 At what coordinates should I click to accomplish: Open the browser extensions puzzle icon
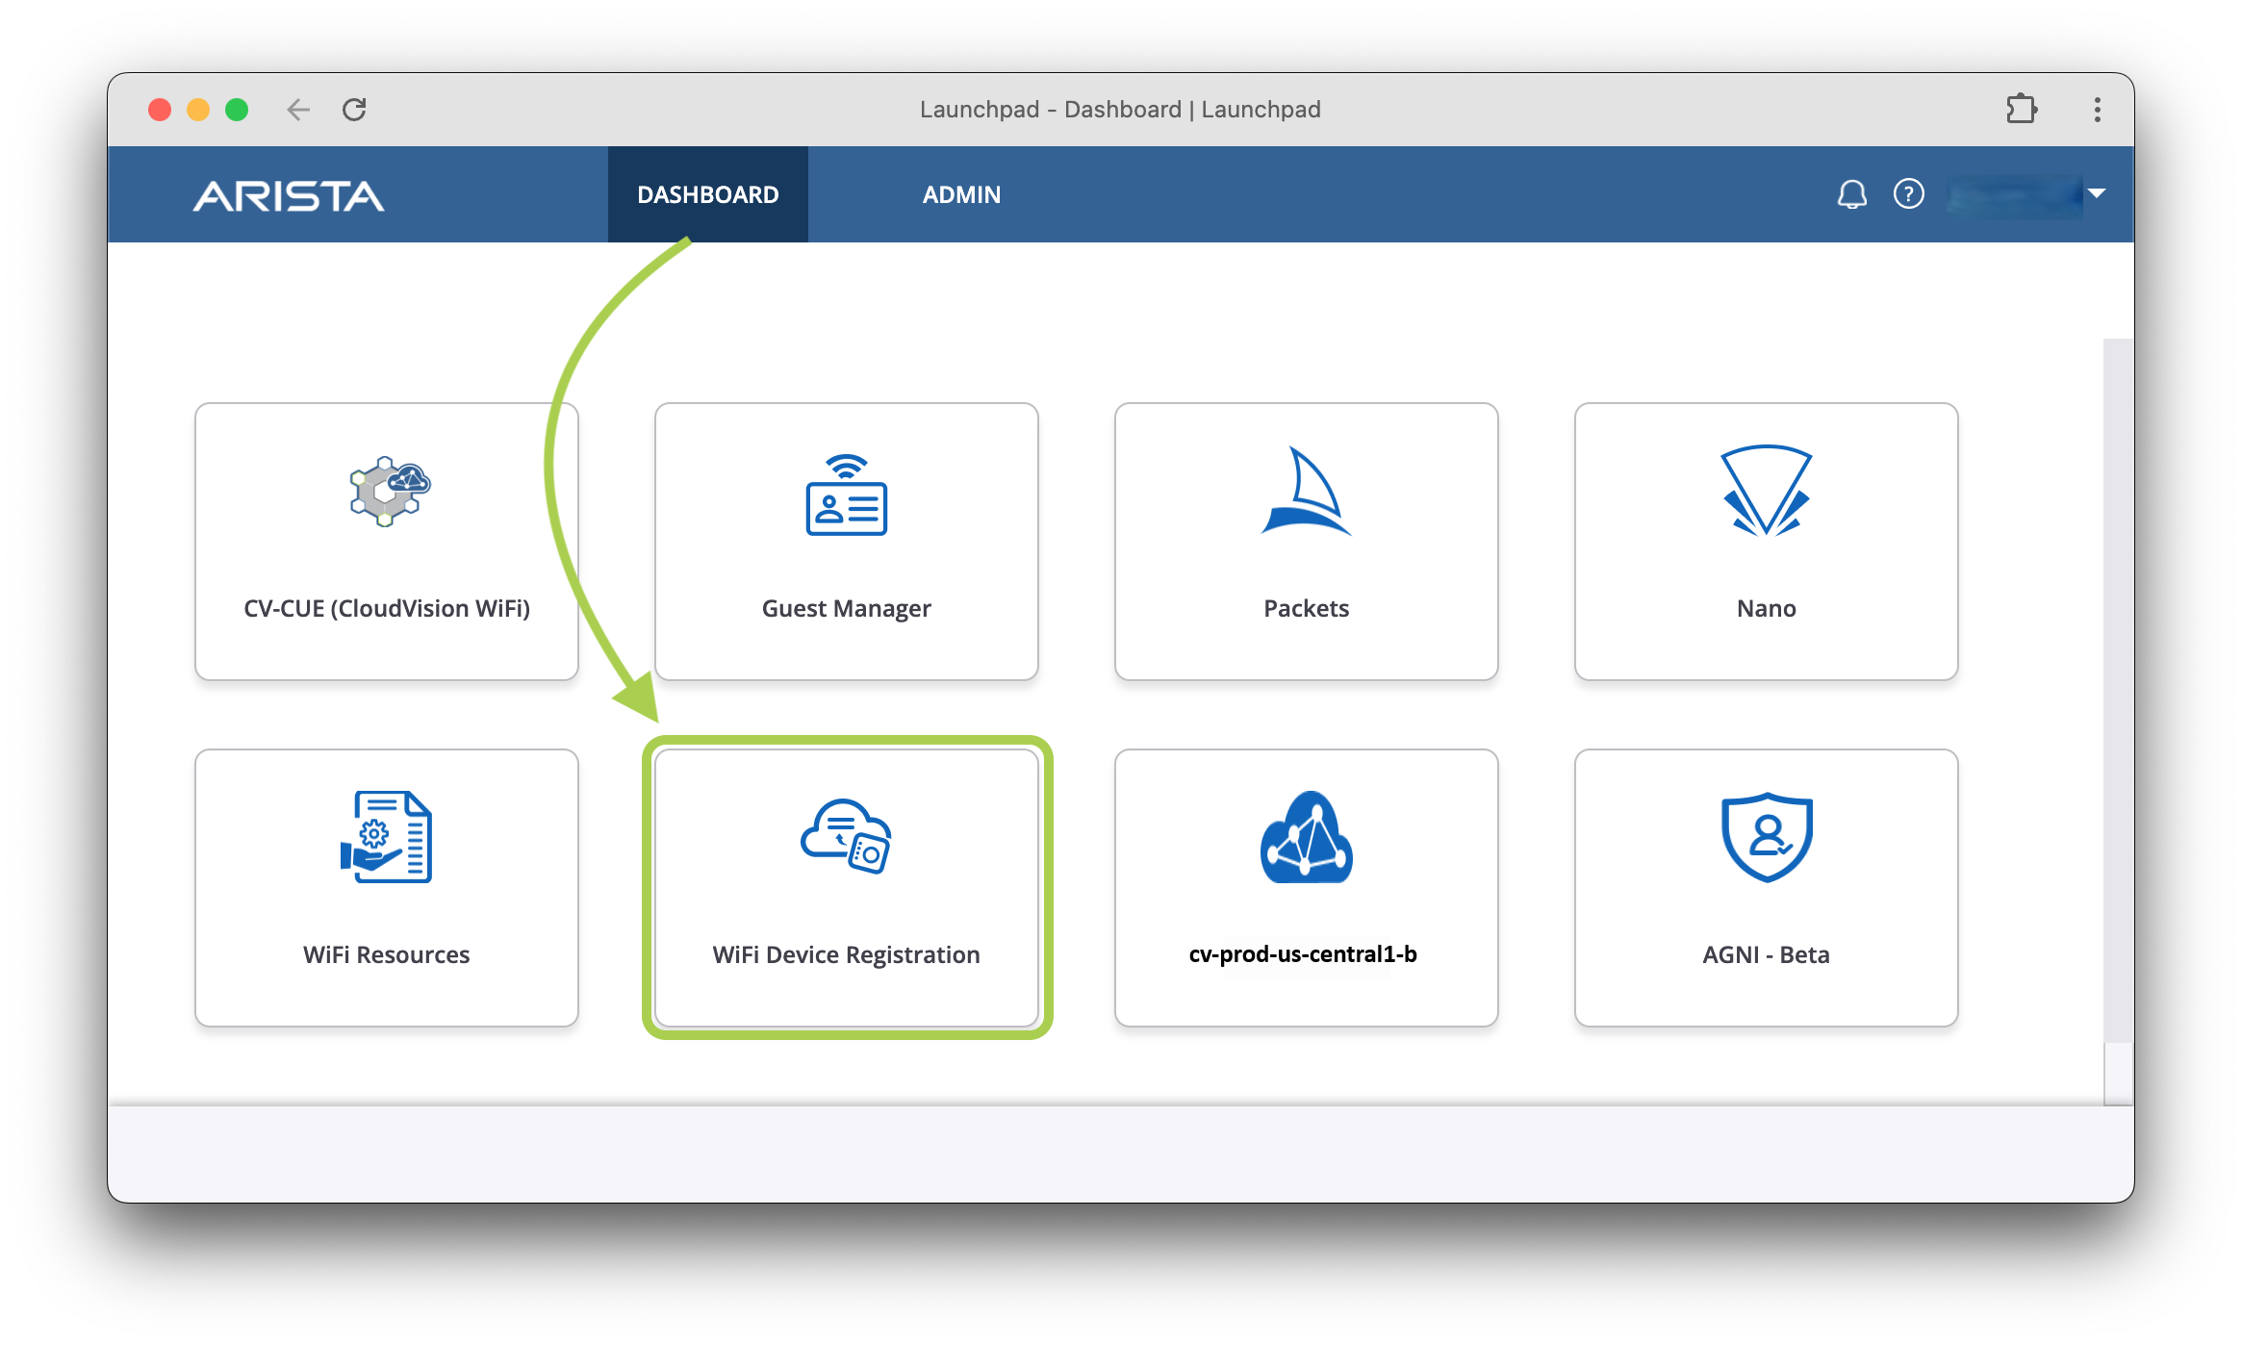coord(2021,109)
